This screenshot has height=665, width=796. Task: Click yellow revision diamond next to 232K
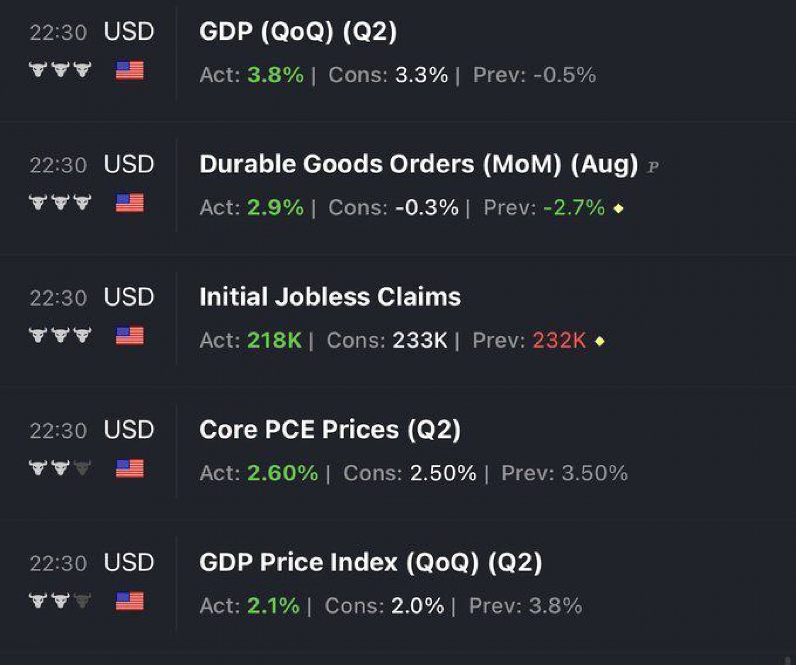(599, 341)
